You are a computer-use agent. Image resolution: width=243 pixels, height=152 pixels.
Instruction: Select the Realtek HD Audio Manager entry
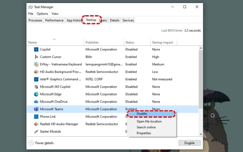point(59,124)
